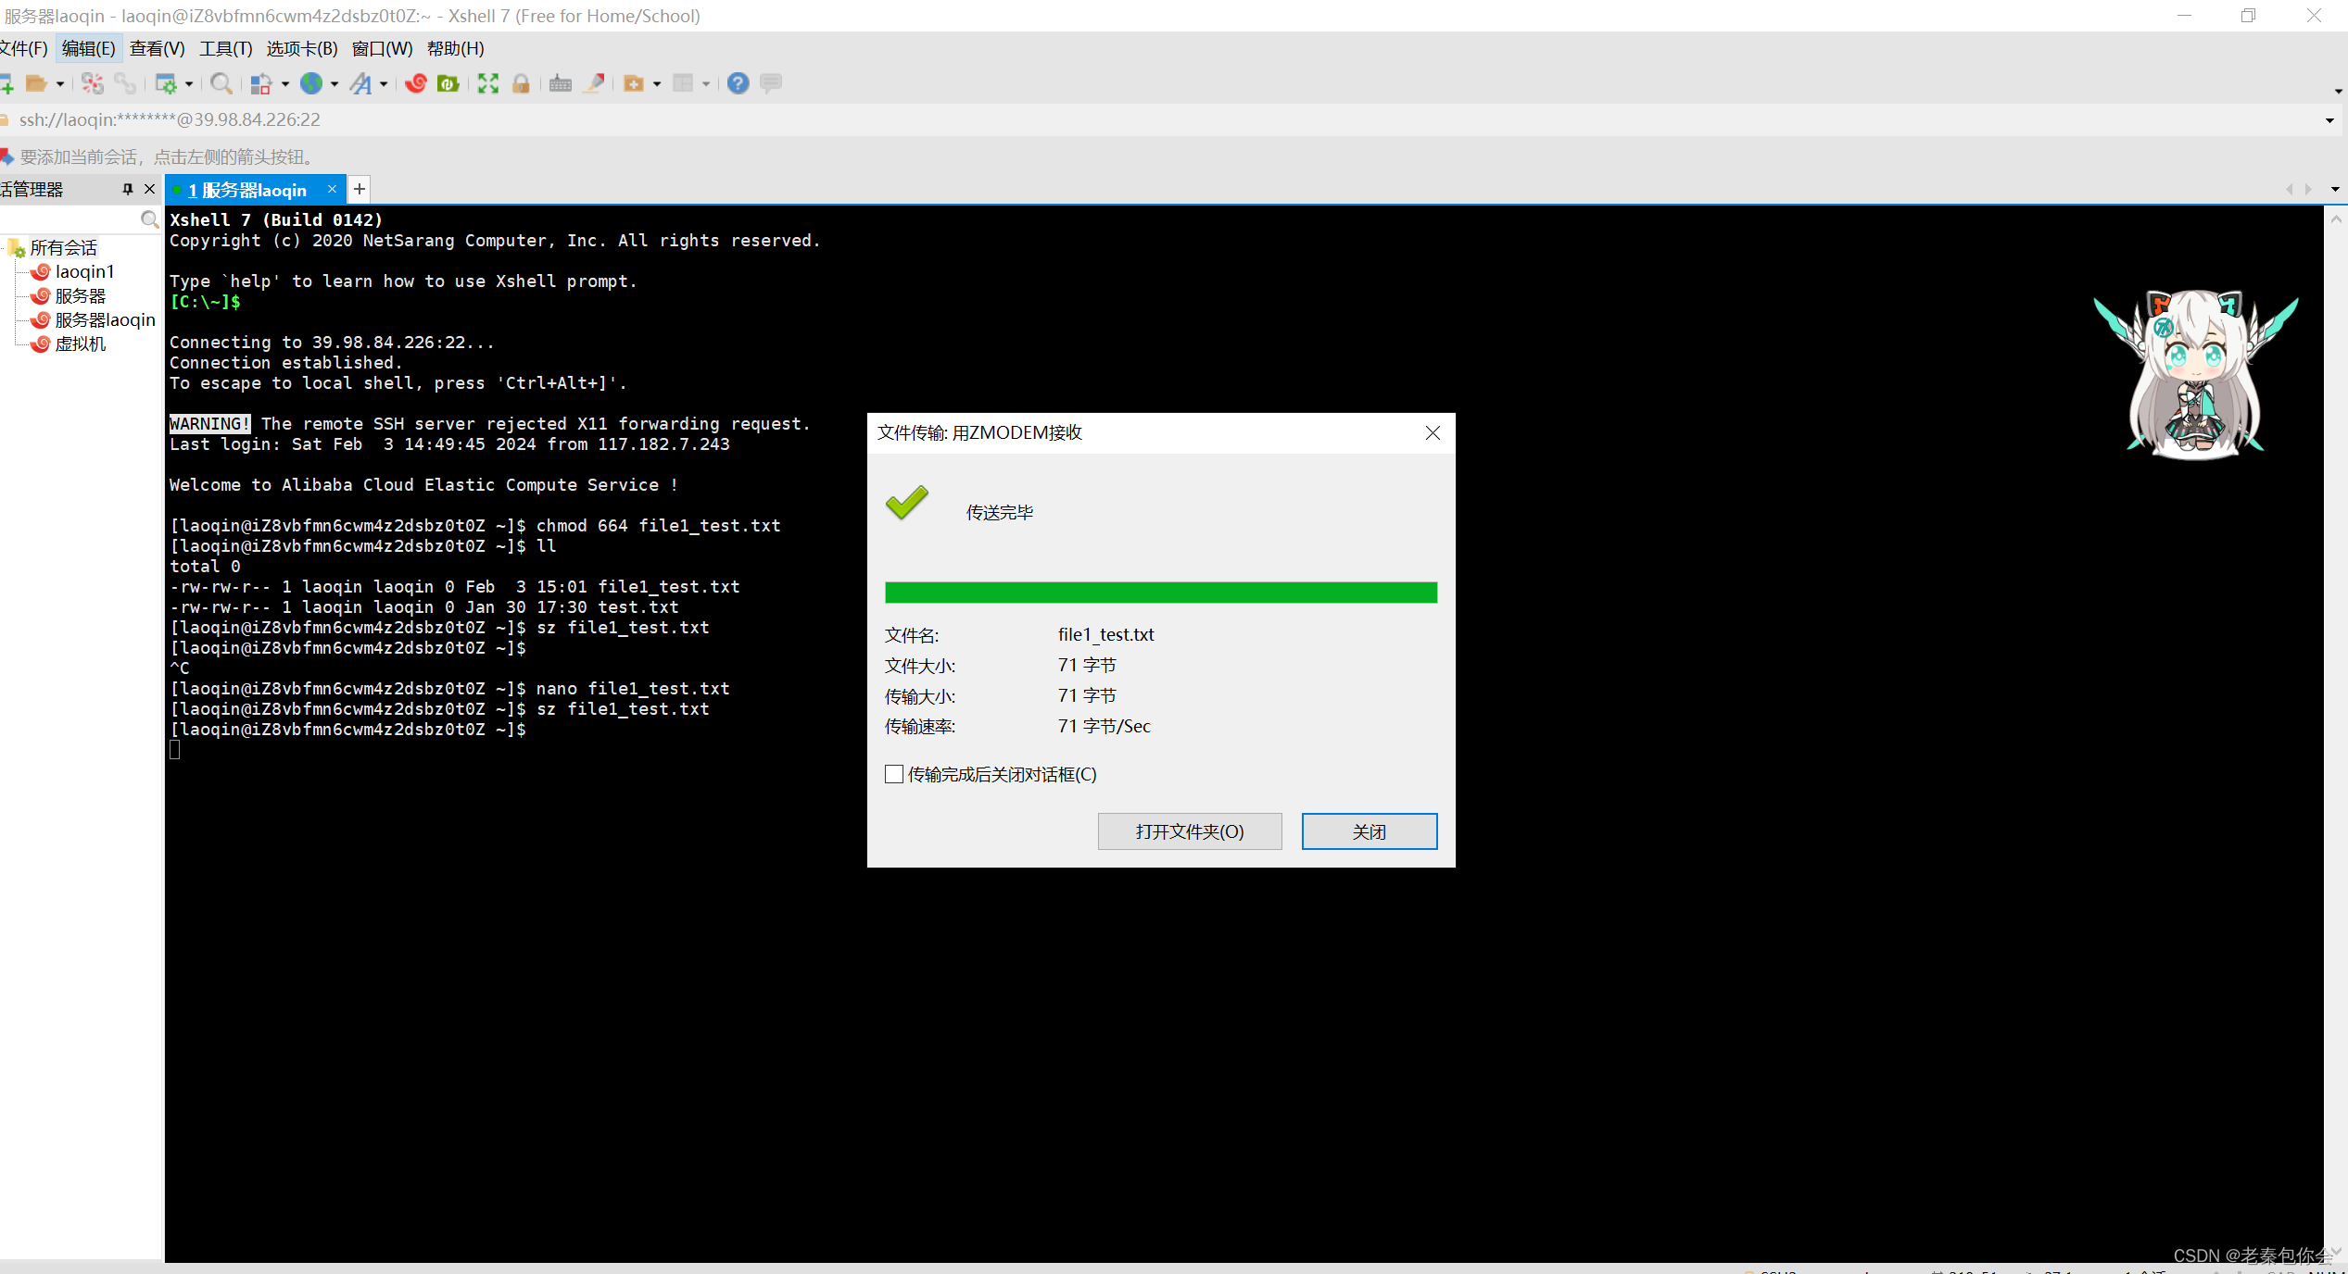
Task: Click the scroll tabs left arrow
Action: [2289, 189]
